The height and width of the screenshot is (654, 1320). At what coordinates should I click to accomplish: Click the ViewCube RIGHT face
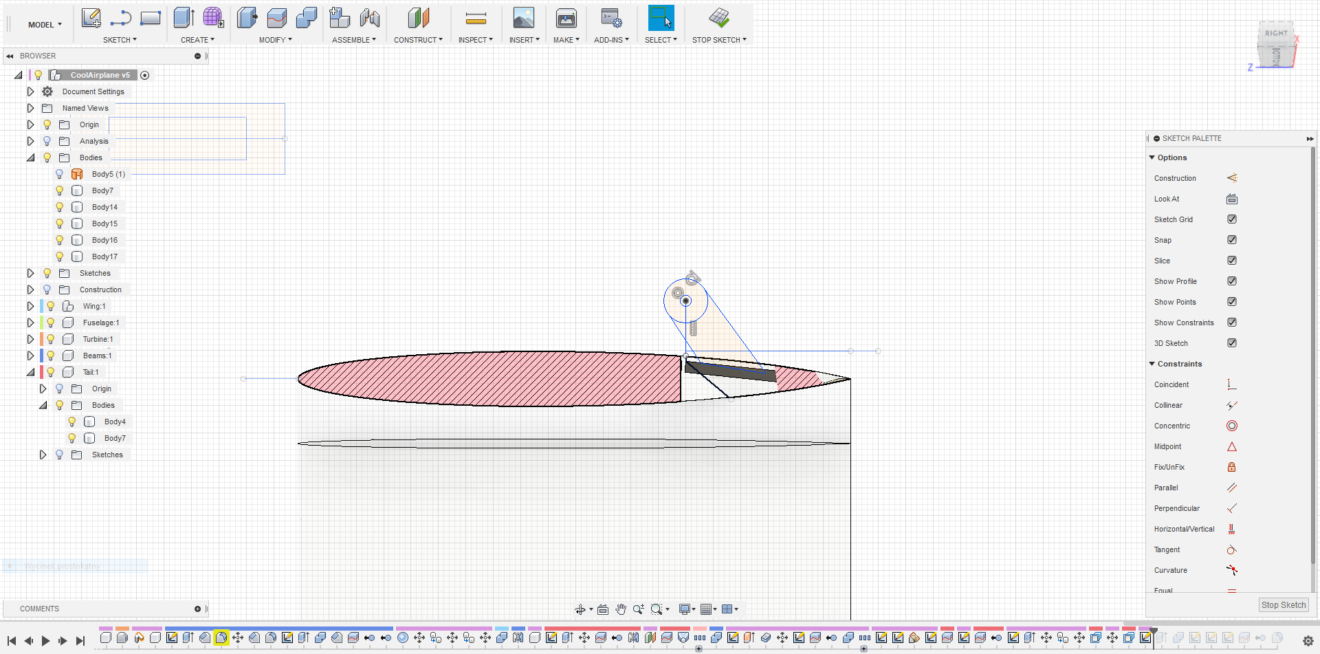(1276, 33)
